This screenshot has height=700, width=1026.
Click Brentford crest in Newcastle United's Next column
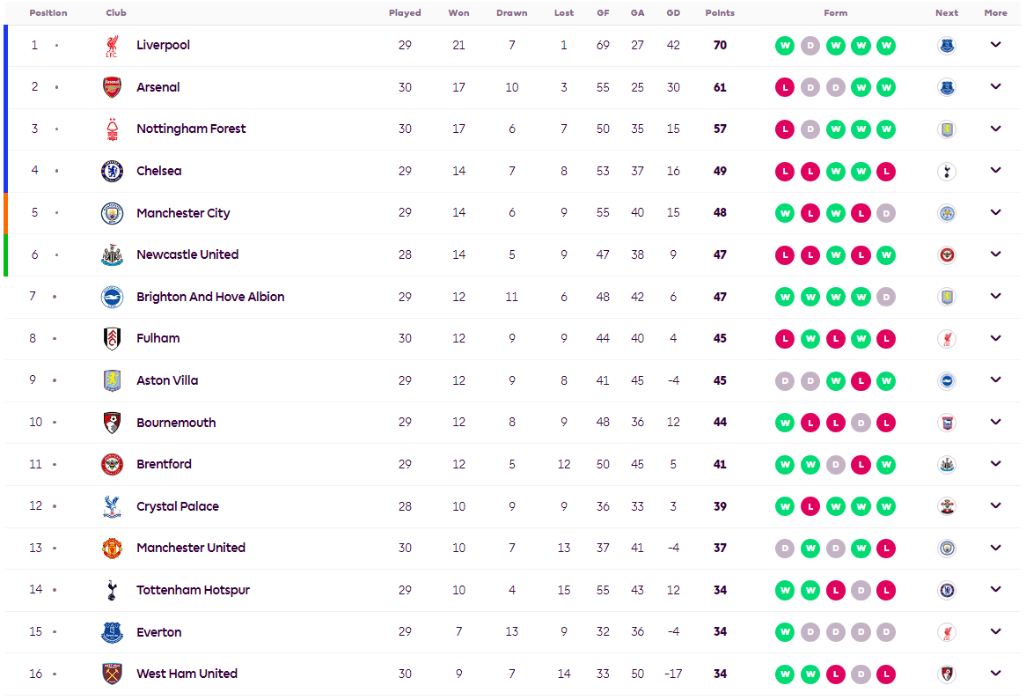click(947, 254)
